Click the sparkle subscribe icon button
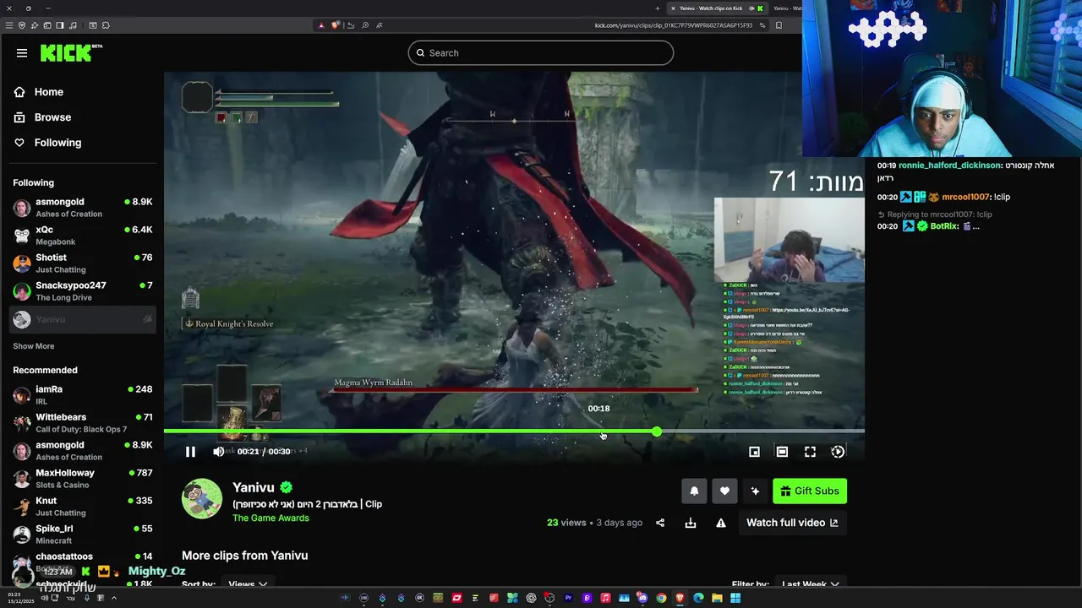 tap(755, 491)
